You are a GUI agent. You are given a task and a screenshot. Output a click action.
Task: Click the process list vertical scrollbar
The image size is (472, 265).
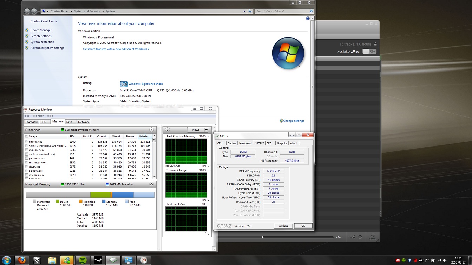click(154, 158)
